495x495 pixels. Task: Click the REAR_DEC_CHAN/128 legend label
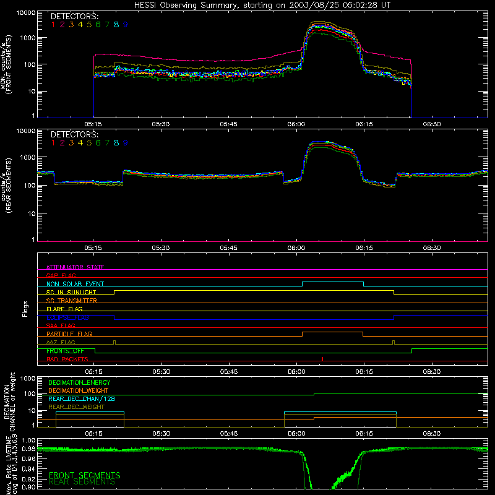coord(82,398)
